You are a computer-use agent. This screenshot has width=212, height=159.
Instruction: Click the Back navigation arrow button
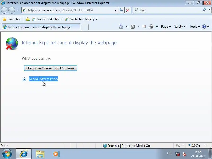[x=4, y=10]
